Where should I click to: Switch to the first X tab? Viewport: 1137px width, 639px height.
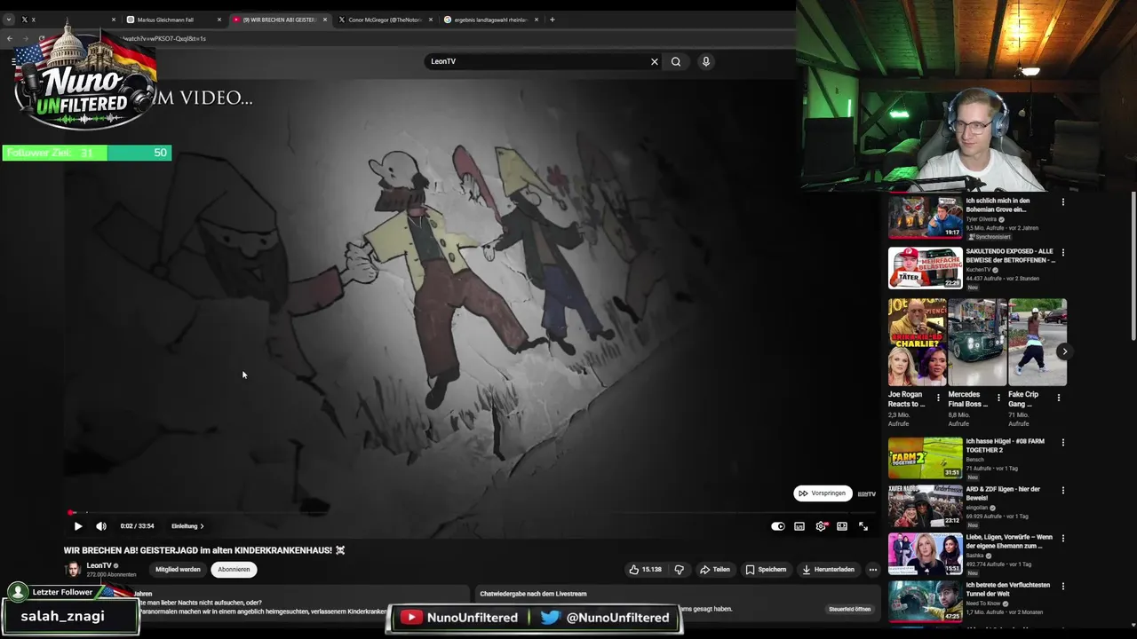[65, 20]
